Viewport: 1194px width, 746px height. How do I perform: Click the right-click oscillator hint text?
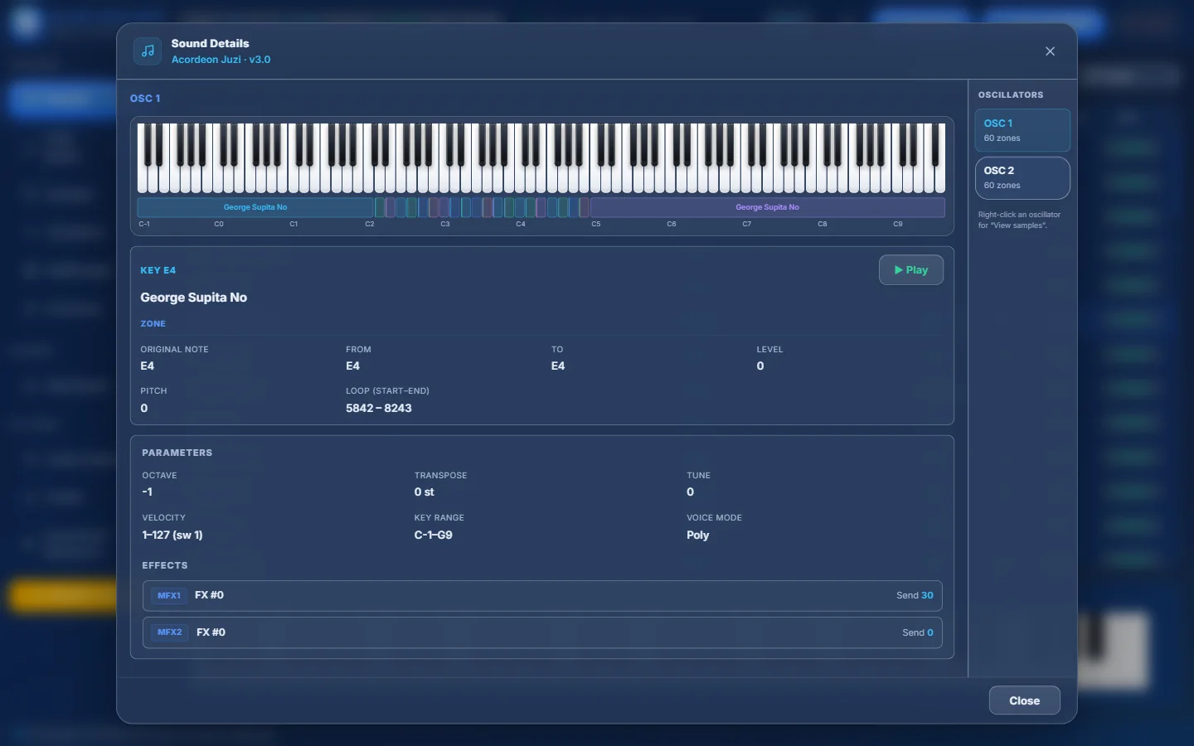pyautogui.click(x=1019, y=220)
